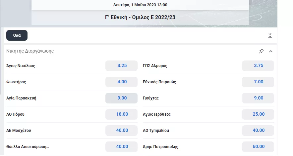Click the ΑΟ Πόρου team name
Viewport: 293px width, 156px height.
pyautogui.click(x=15, y=114)
